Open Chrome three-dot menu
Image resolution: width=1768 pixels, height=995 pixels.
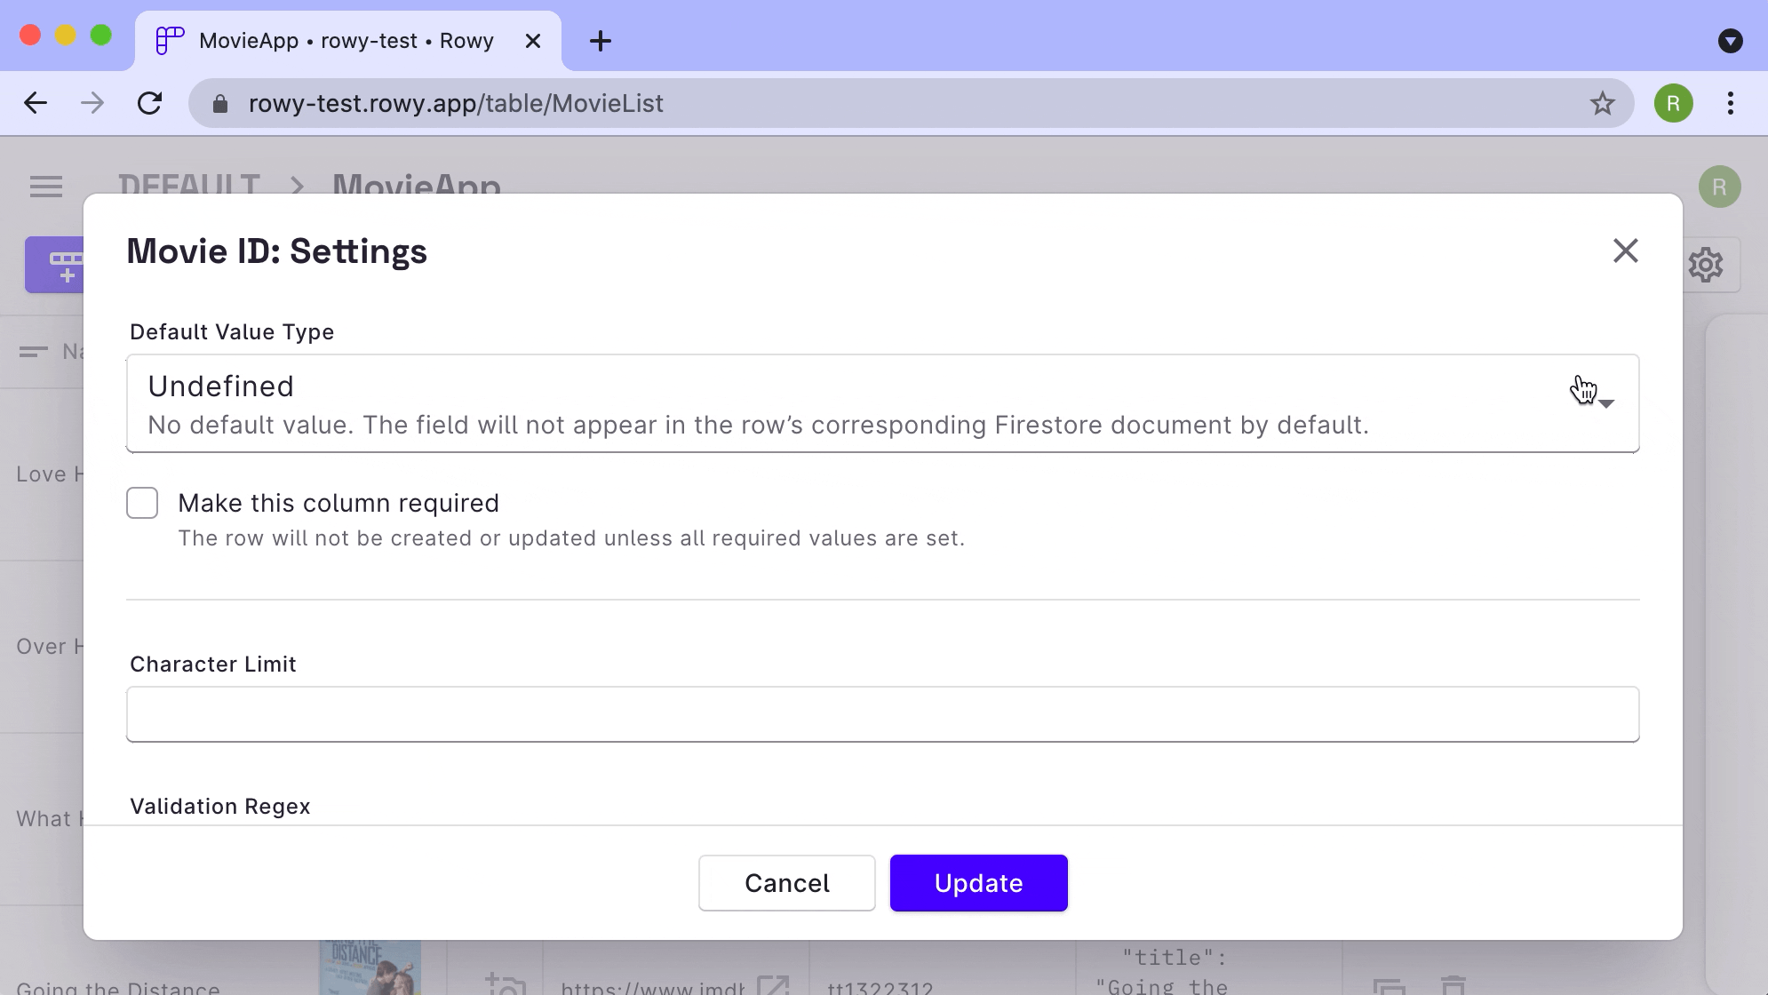pos(1730,103)
